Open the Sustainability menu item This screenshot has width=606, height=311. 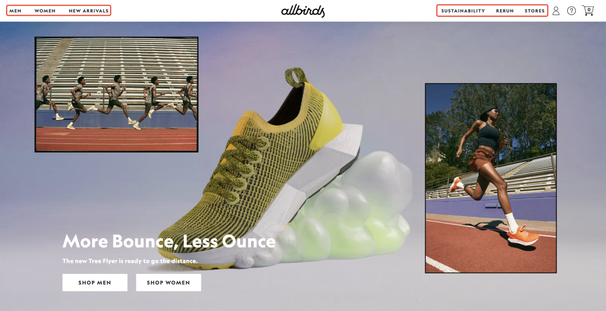463,11
